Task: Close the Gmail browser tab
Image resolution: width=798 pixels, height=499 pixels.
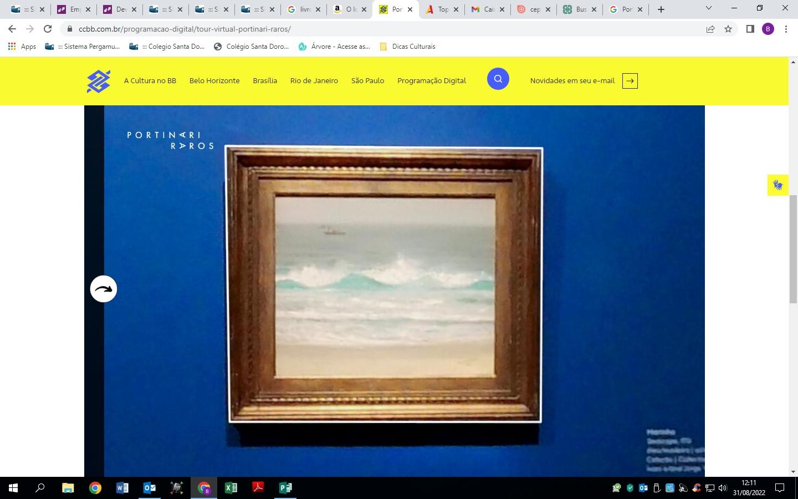Action: 502,9
